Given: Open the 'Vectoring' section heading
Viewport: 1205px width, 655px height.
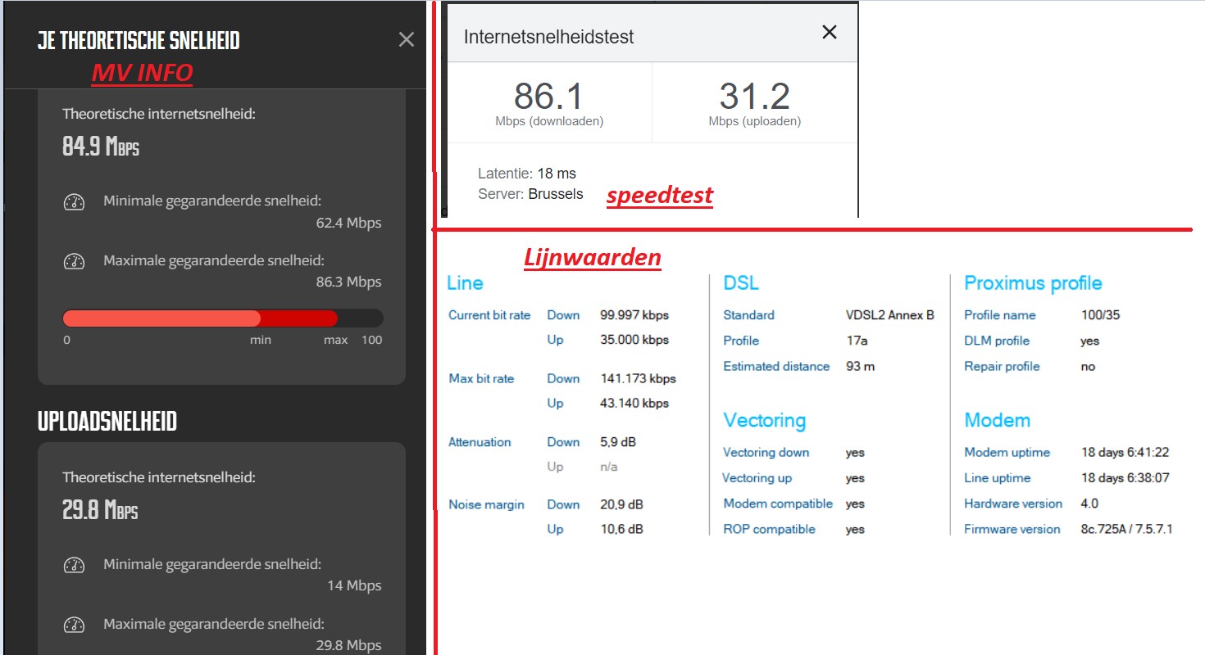Looking at the screenshot, I should coord(764,421).
